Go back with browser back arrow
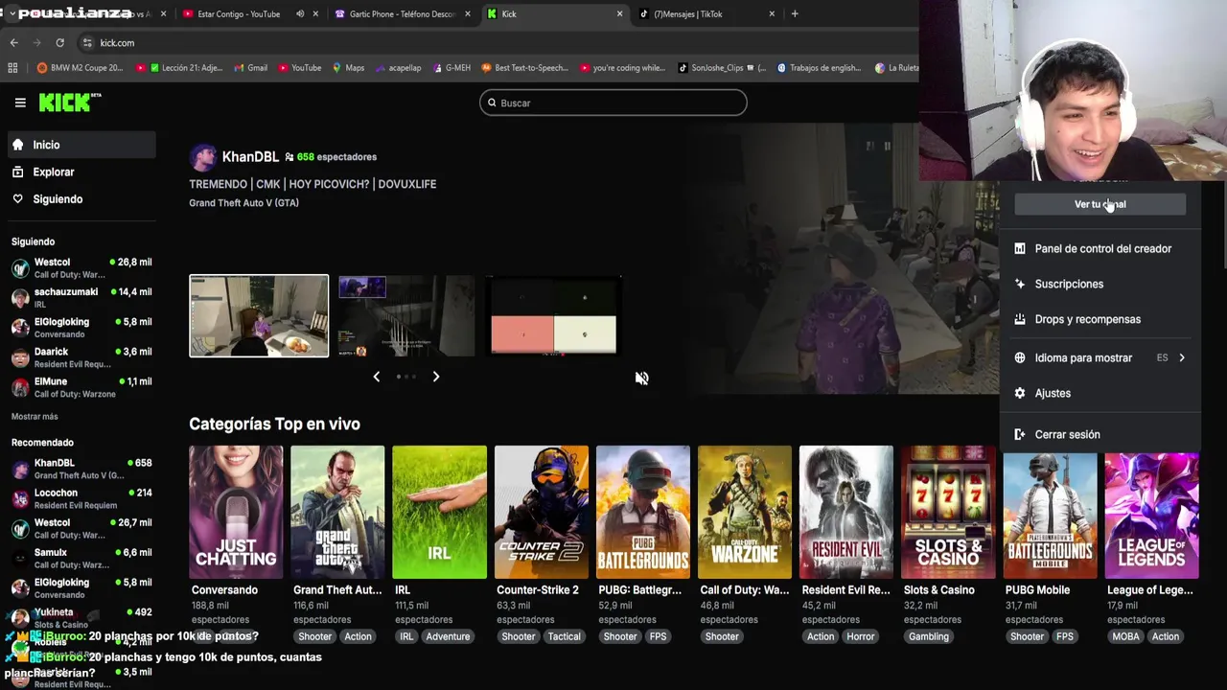This screenshot has height=690, width=1227. (x=13, y=42)
